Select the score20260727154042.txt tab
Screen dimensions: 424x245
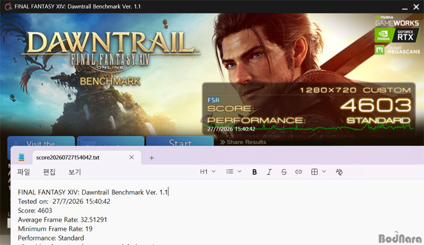click(87, 158)
